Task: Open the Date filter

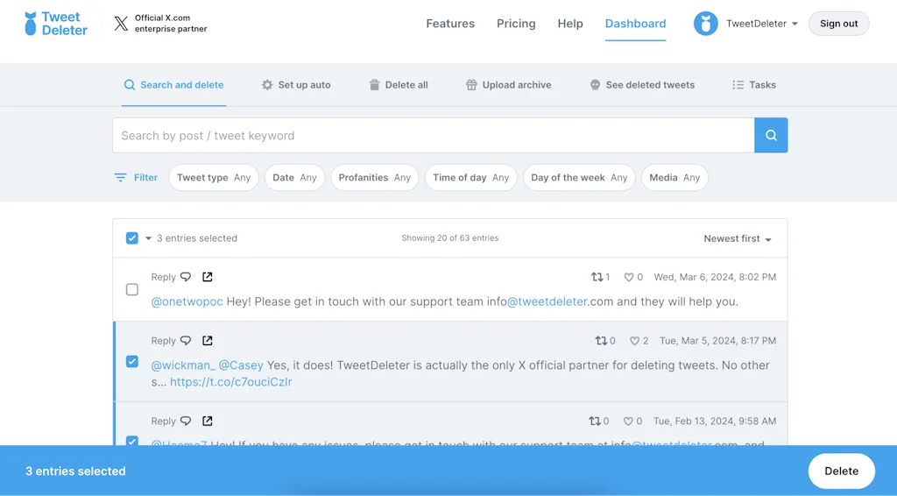Action: (x=294, y=177)
